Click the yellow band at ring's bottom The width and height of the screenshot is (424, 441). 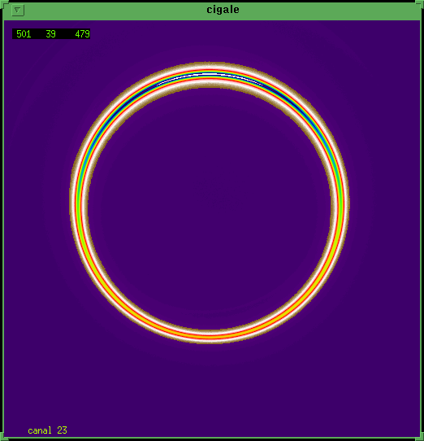(x=210, y=336)
